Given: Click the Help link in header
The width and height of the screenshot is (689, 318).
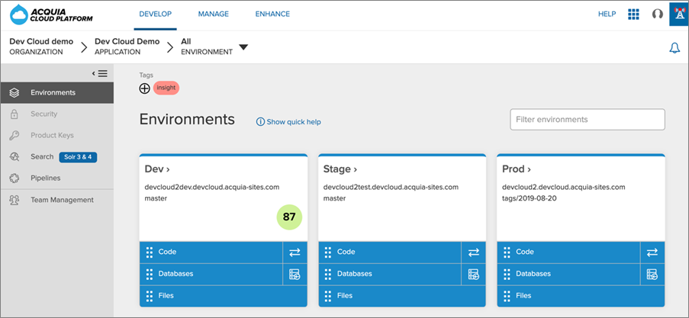Looking at the screenshot, I should 607,14.
